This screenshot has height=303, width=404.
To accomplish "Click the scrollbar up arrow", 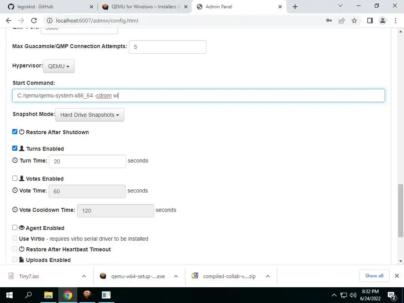I will [x=400, y=32].
